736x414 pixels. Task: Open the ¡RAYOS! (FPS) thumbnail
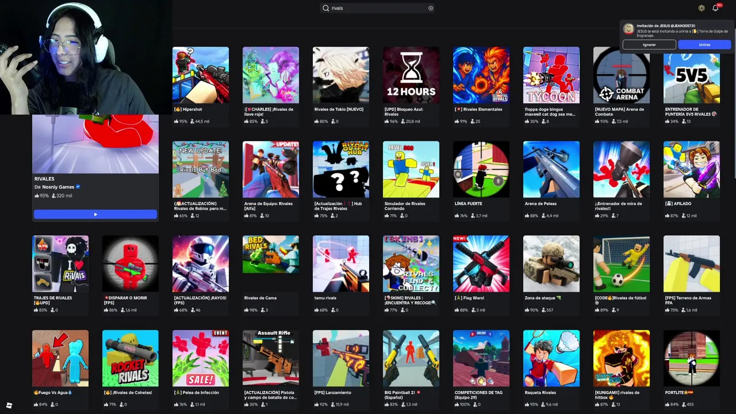(x=201, y=264)
